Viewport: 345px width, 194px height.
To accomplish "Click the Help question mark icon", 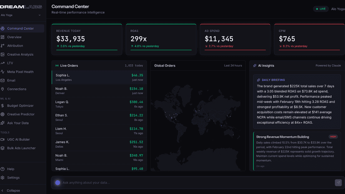I will (x=2, y=169).
